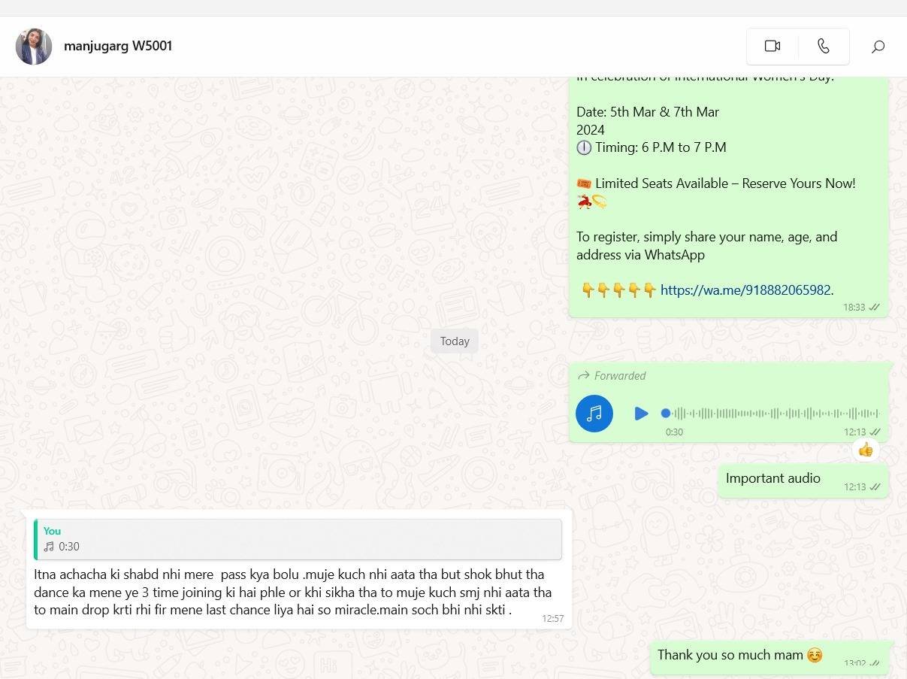Open the wa.me/918882065982 link
Image resolution: width=907 pixels, height=679 pixels.
click(745, 290)
